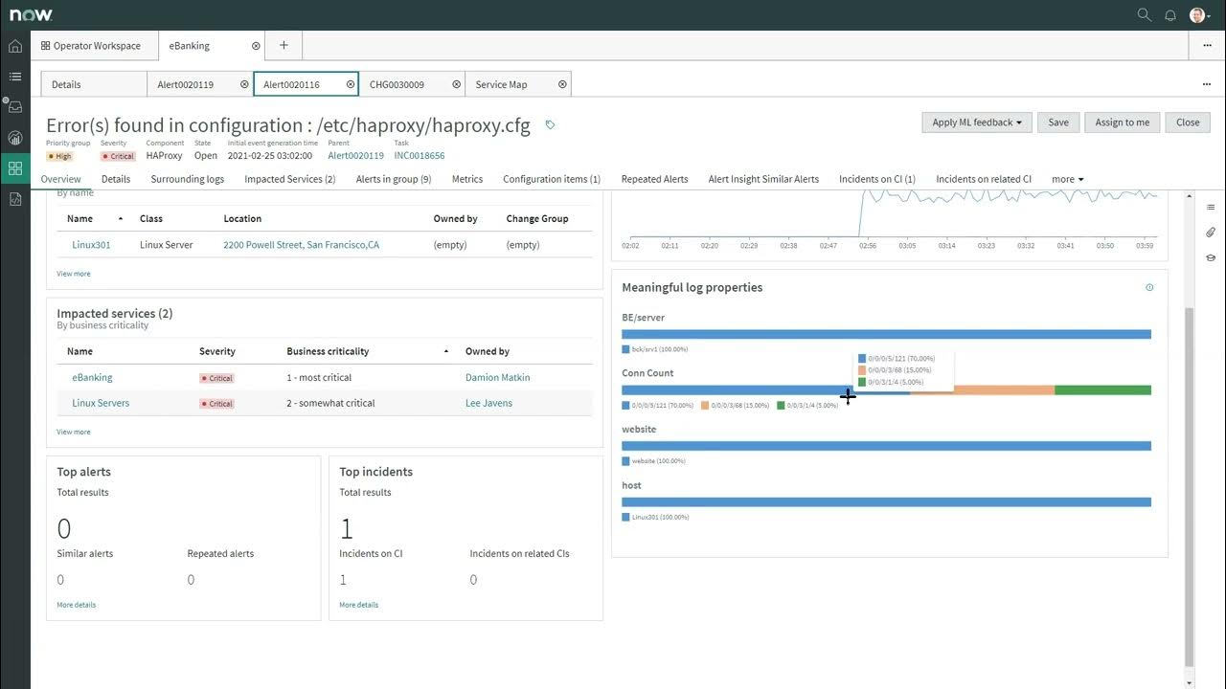
Task: Open the Linux Servers service link
Action: pyautogui.click(x=101, y=403)
